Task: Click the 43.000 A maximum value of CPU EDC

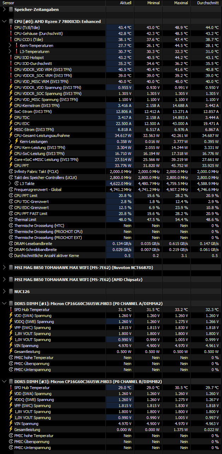Action: click(x=180, y=124)
